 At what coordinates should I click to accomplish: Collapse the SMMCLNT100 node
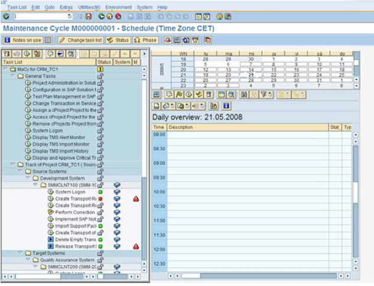click(35, 185)
